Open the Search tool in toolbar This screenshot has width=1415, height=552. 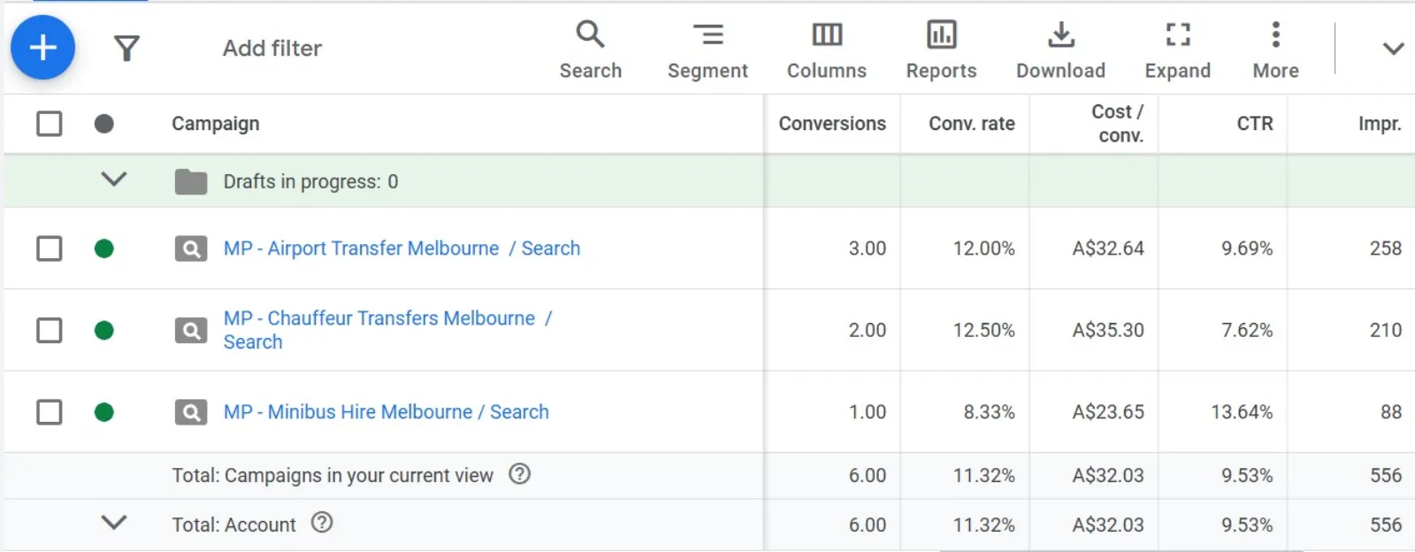591,50
